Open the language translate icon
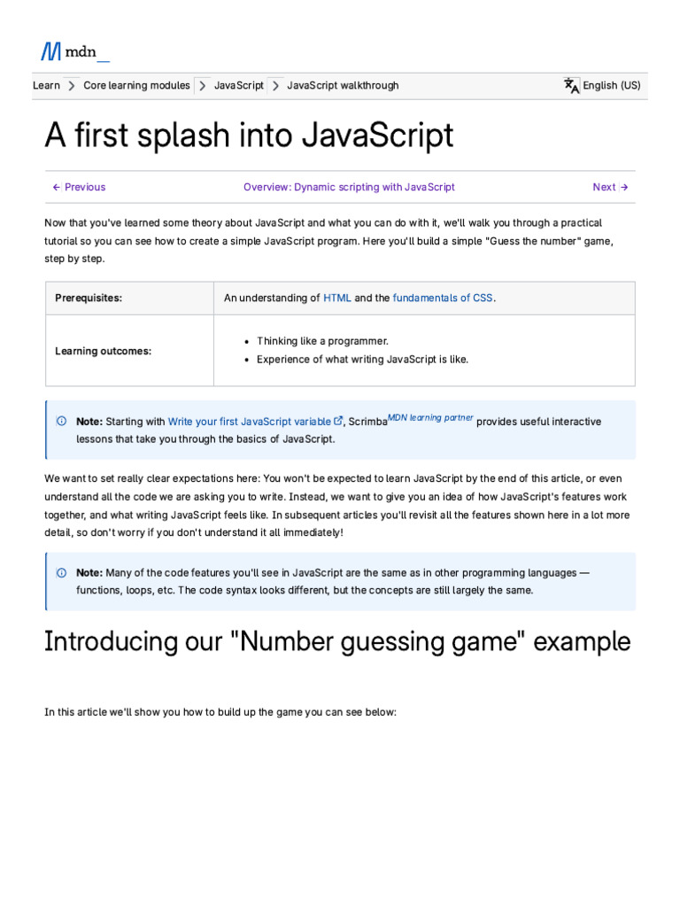Image resolution: width=680 pixels, height=907 pixels. (571, 86)
